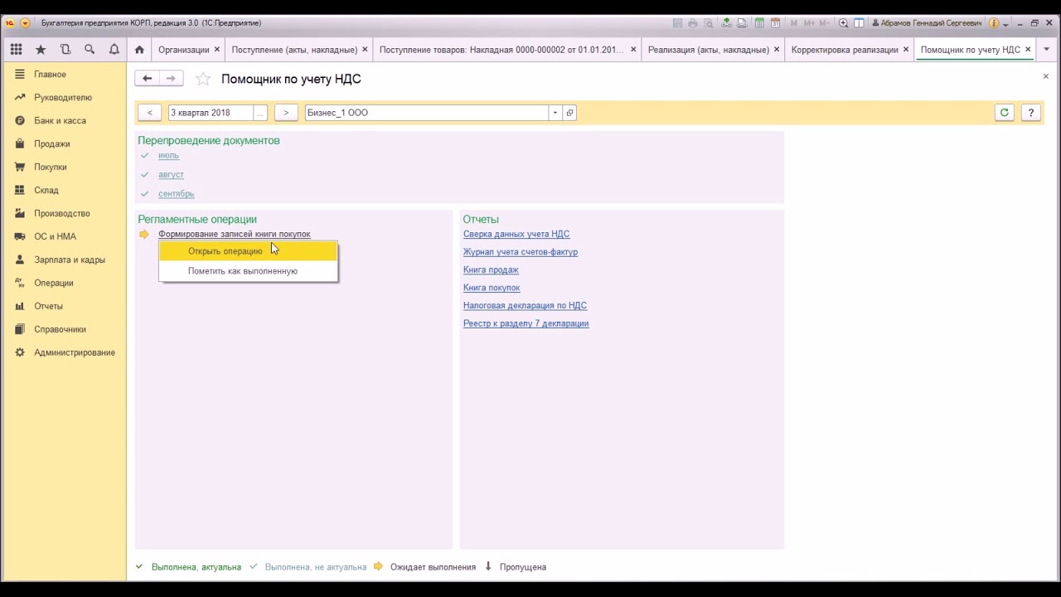Go to next quarter button
This screenshot has width=1061, height=597.
(x=286, y=113)
